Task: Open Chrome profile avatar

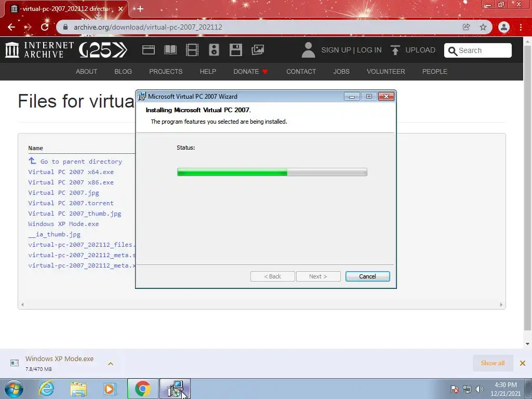Action: tap(504, 27)
